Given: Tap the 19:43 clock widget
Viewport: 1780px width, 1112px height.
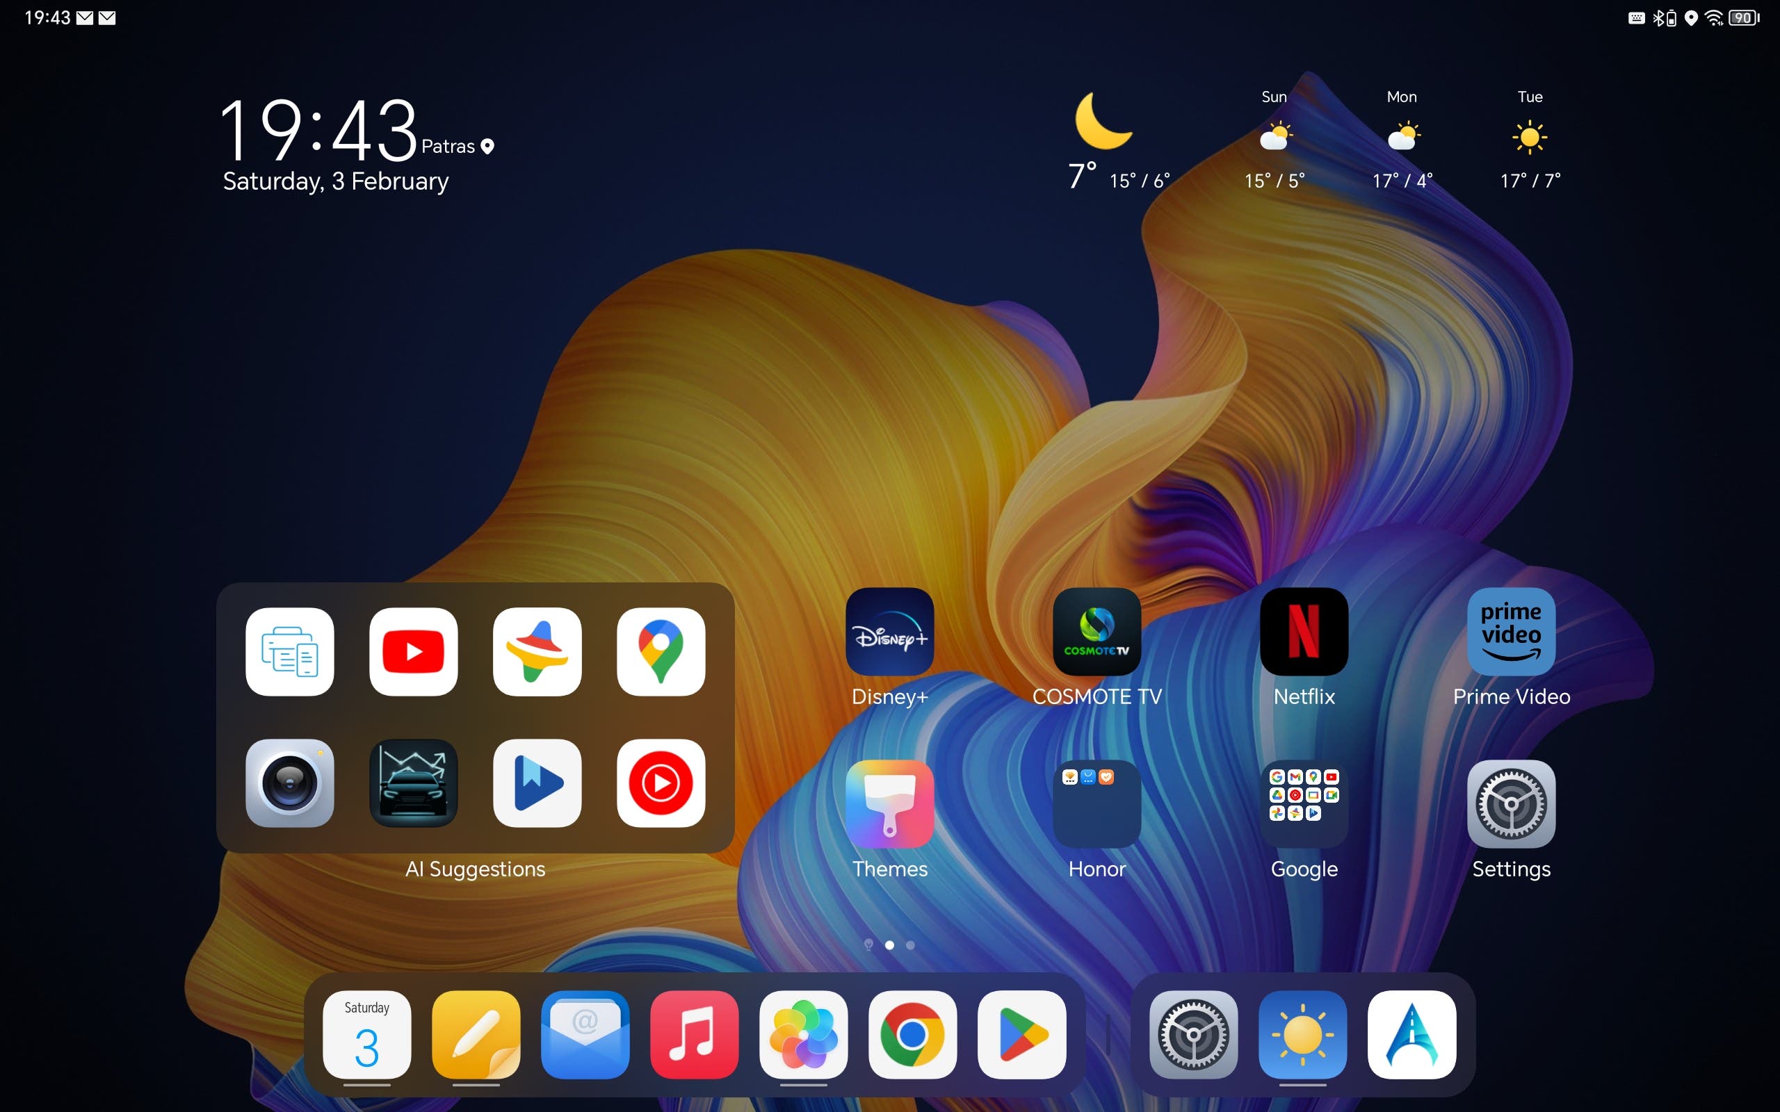Looking at the screenshot, I should pos(318,129).
